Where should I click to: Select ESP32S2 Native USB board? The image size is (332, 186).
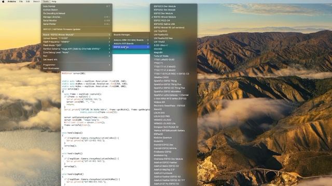coord(174,24)
